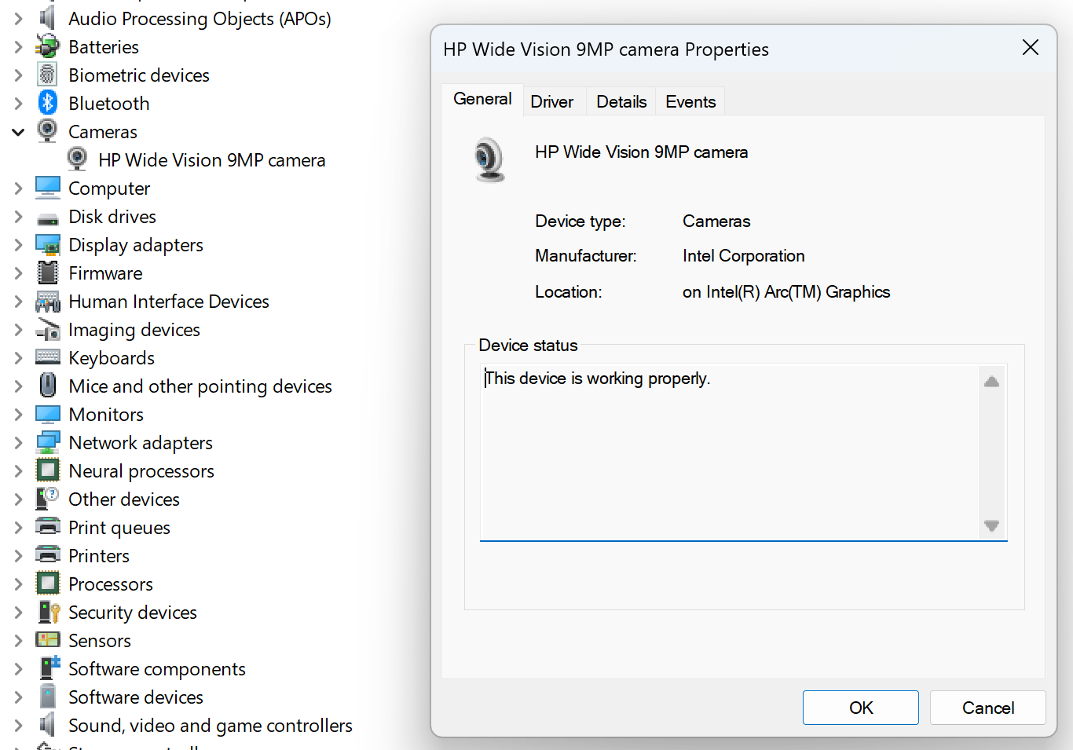The image size is (1073, 750).
Task: Click the Network adapters icon
Action: [48, 442]
